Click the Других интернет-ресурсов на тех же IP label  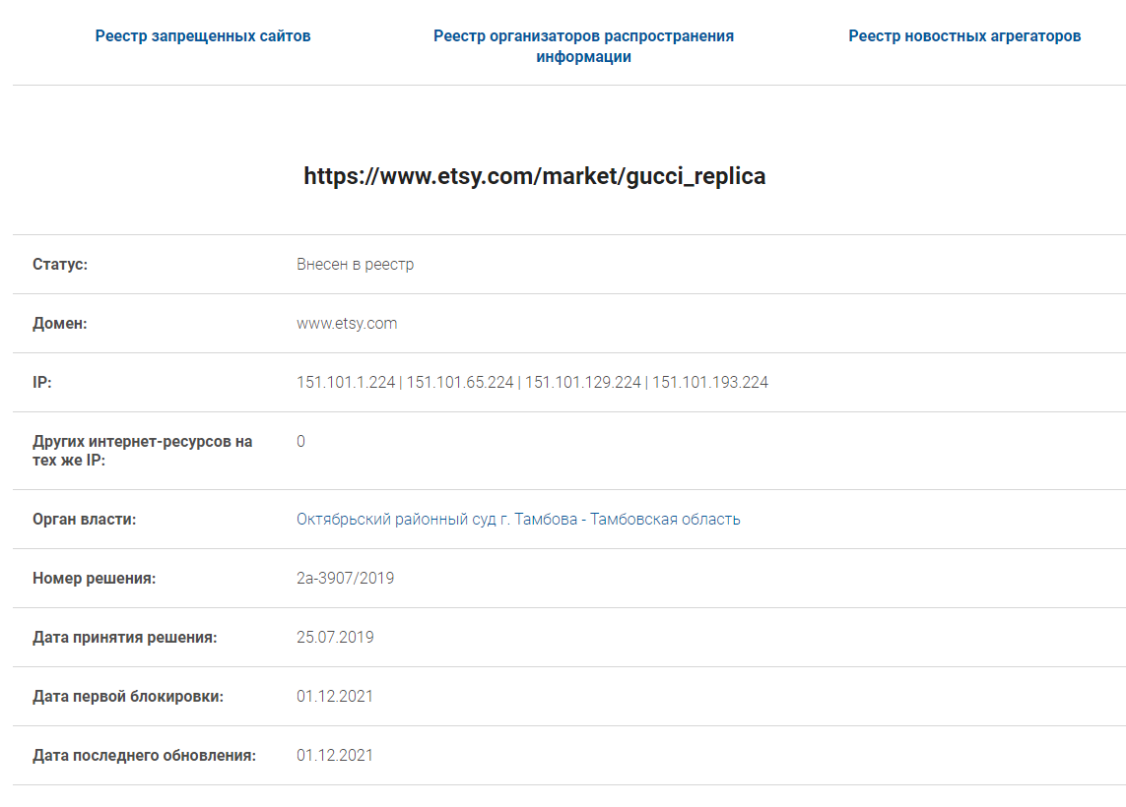(142, 451)
